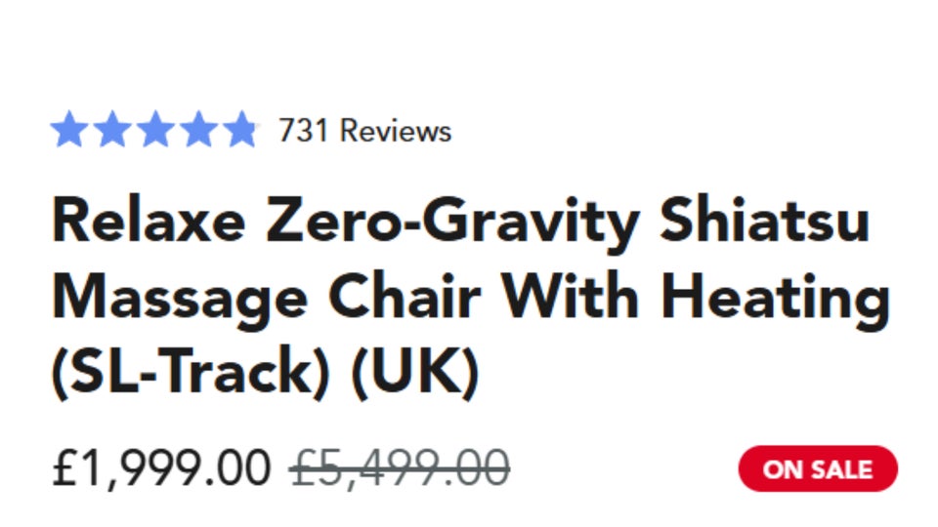Click the £1,999.00 sale price
Screen dimensions: 938x527
coord(161,470)
